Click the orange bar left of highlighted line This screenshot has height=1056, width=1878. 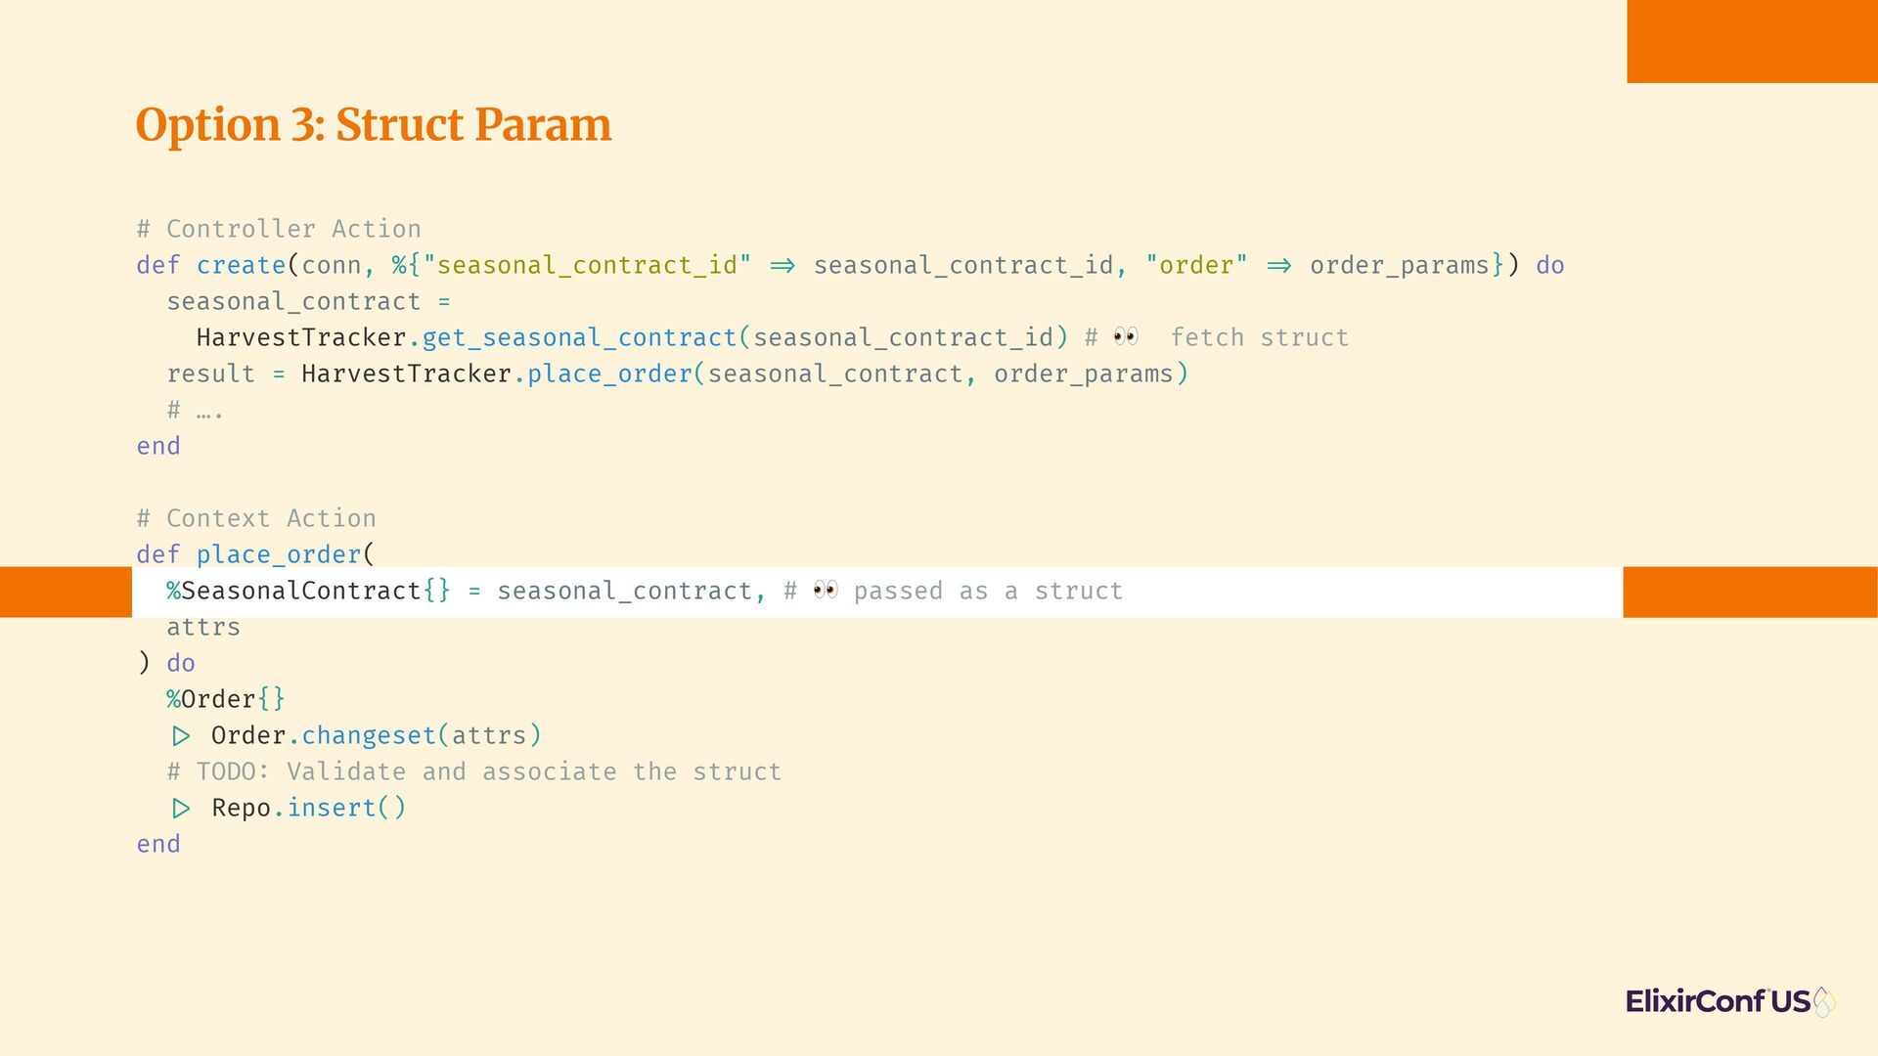(x=66, y=592)
